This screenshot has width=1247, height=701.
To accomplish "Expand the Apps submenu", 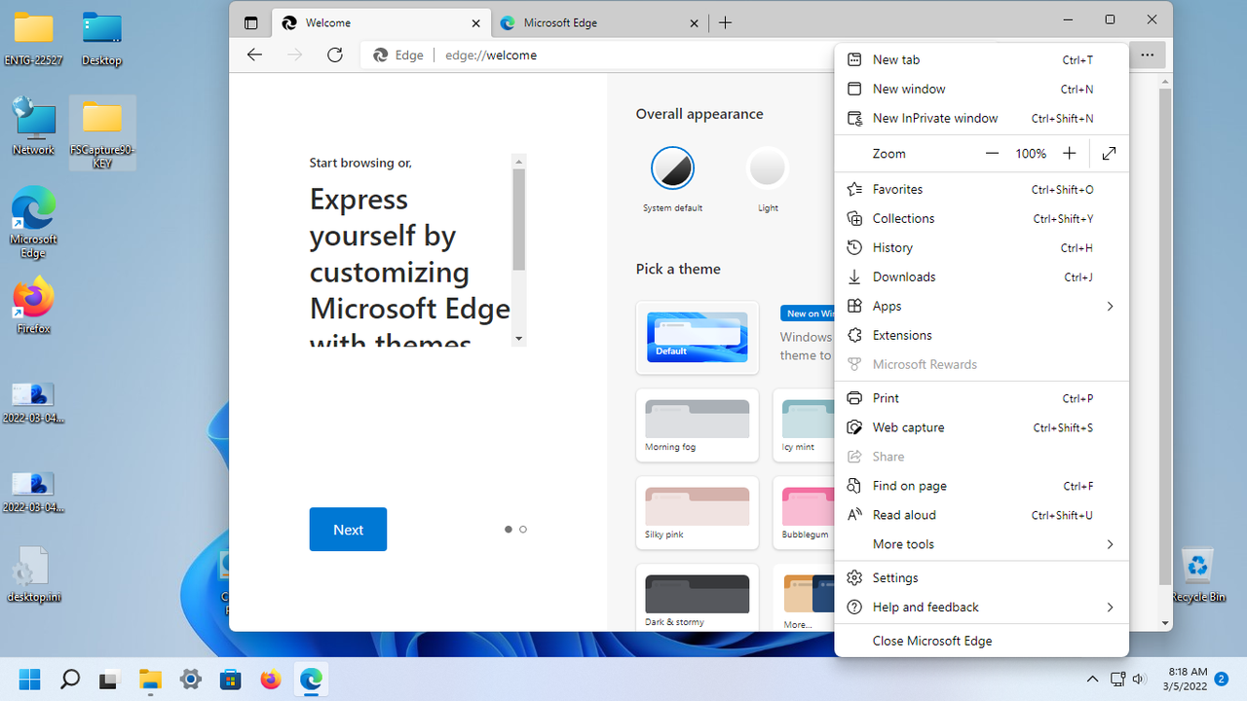I will tap(982, 306).
